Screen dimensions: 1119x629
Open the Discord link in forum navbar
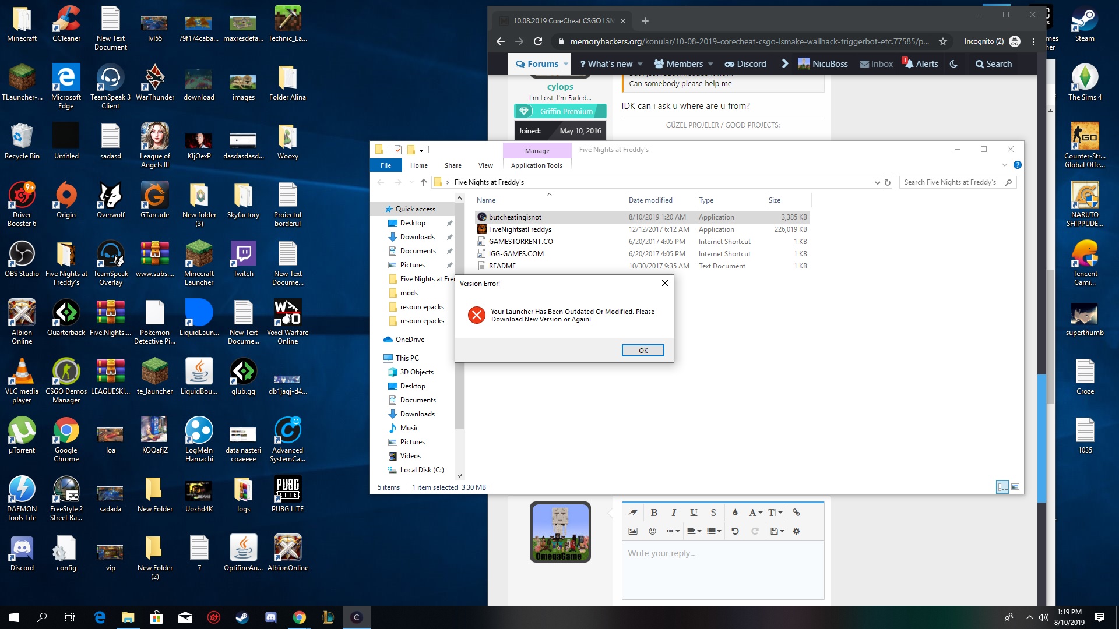745,64
